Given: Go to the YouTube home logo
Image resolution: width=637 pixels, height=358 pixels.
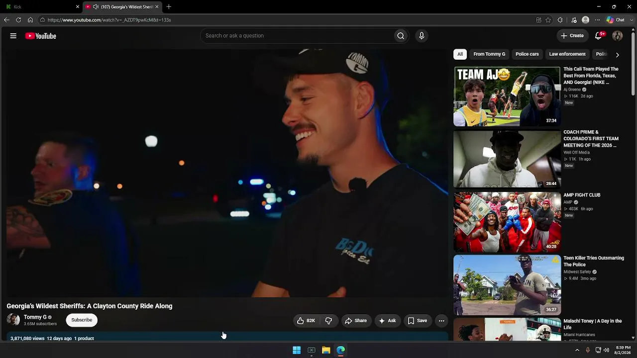Looking at the screenshot, I should pyautogui.click(x=41, y=36).
